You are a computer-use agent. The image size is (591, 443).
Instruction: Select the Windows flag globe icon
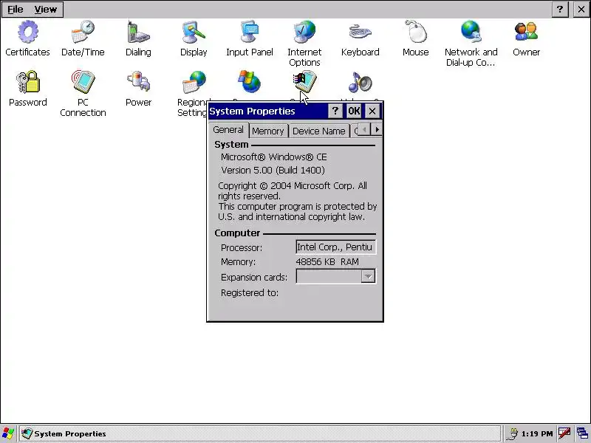point(250,81)
